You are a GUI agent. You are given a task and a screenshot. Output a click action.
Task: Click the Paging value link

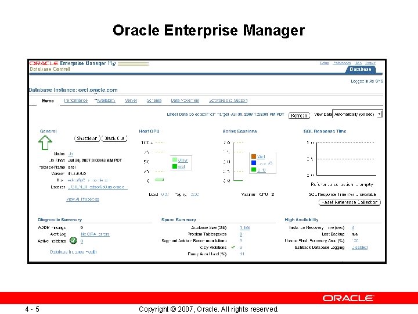tap(194, 194)
